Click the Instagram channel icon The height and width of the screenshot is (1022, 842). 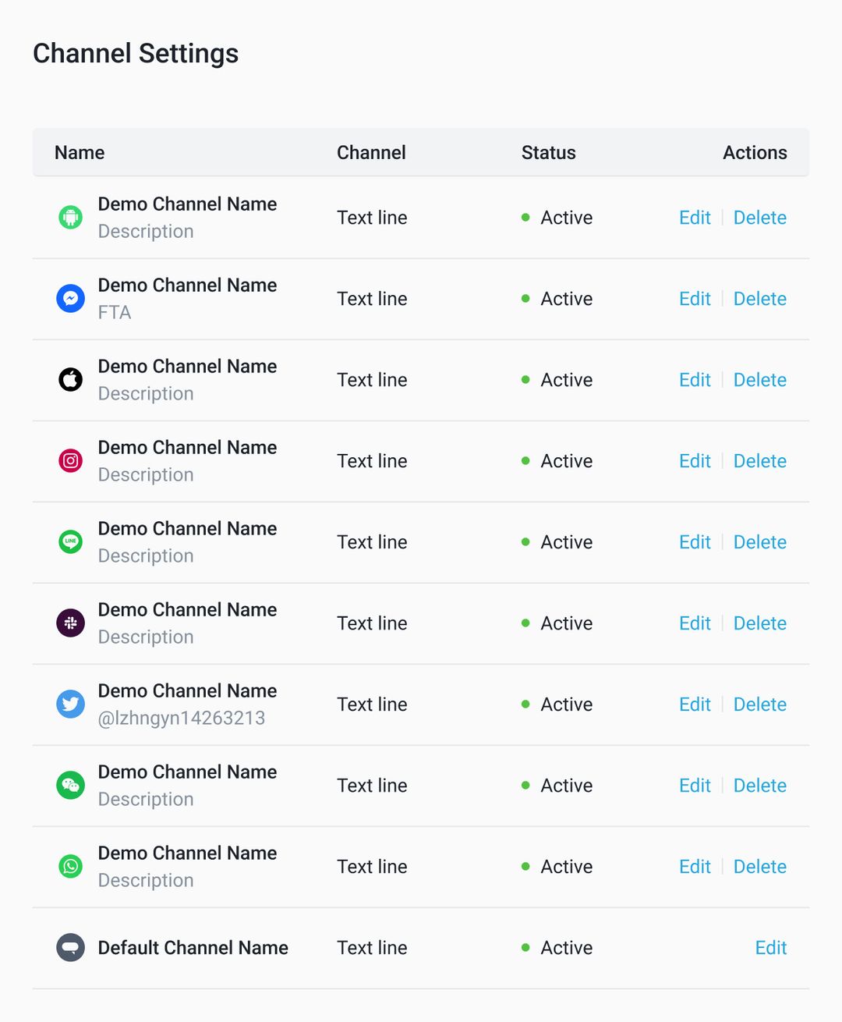(70, 460)
